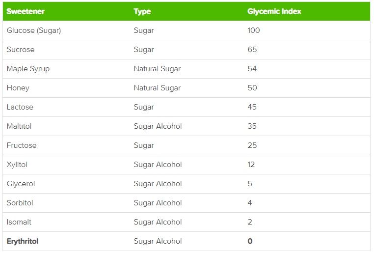This screenshot has height=254, width=374.
Task: Click the Glycemic Index column header
Action: coord(274,11)
